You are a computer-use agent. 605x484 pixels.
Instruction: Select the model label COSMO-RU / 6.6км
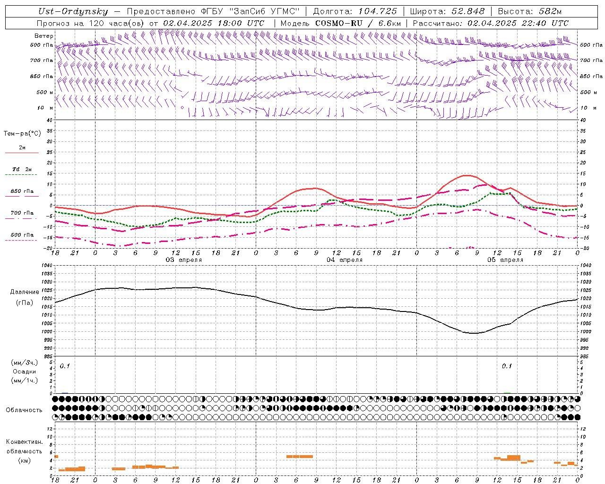pos(358,23)
